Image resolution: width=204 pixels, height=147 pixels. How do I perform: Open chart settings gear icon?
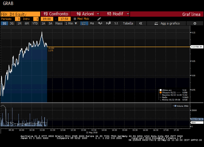(x=195, y=24)
